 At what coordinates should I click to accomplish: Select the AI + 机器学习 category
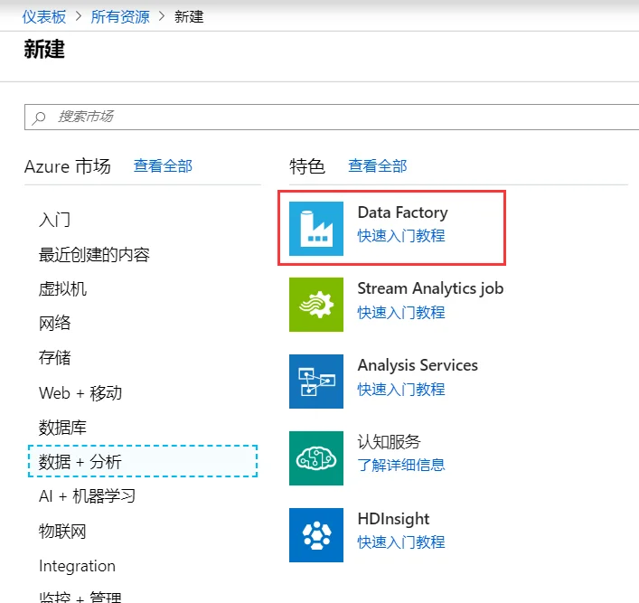[x=87, y=496]
